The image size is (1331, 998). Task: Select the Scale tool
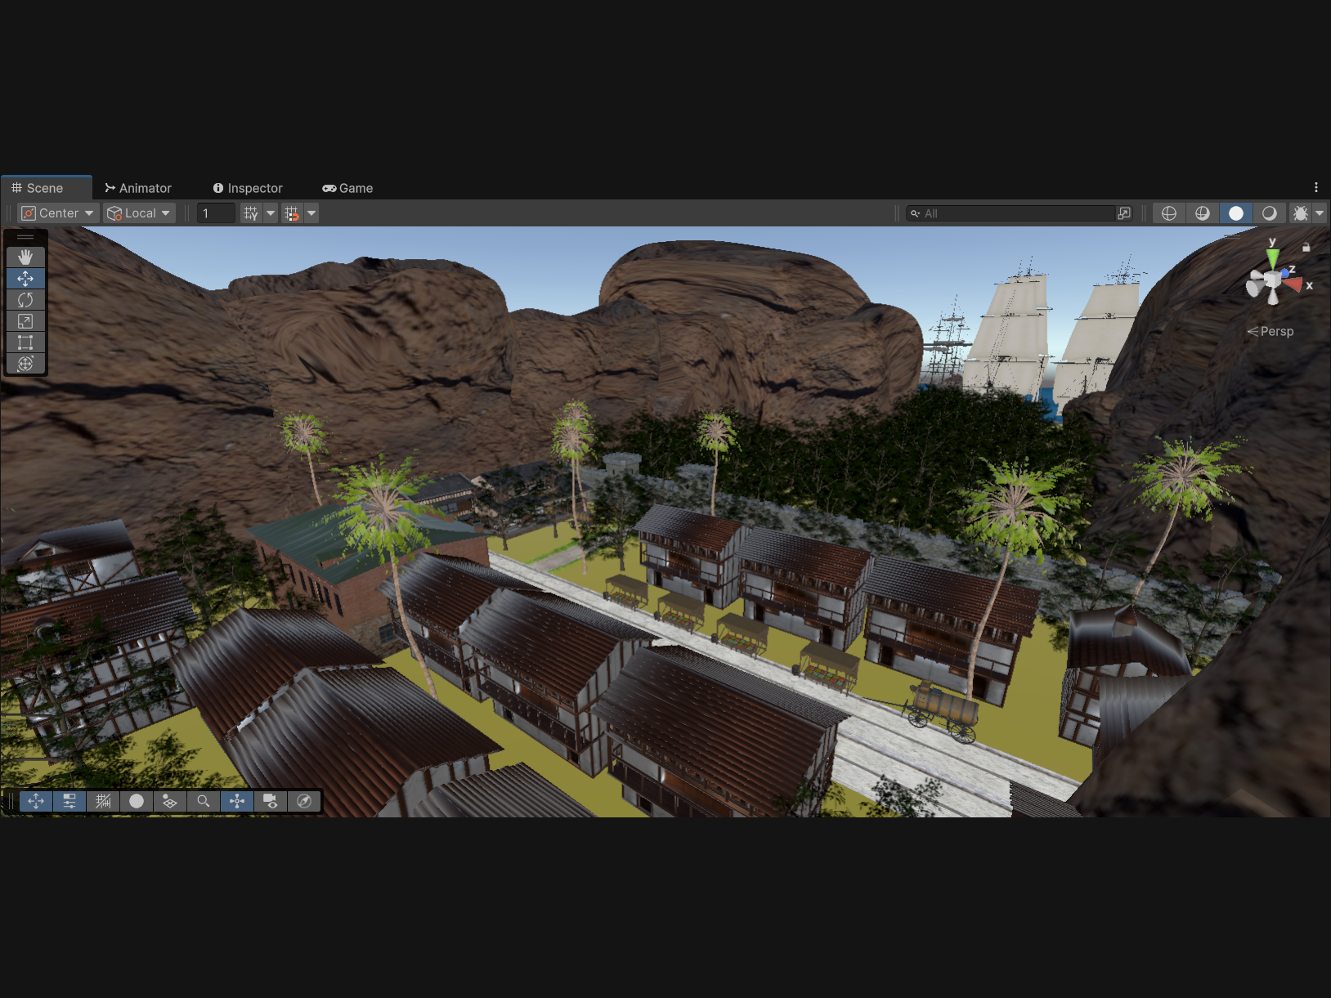[x=25, y=321]
